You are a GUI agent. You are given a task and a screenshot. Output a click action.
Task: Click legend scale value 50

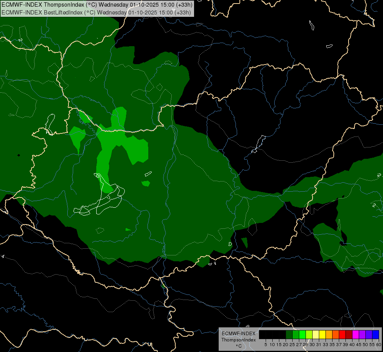(366, 345)
